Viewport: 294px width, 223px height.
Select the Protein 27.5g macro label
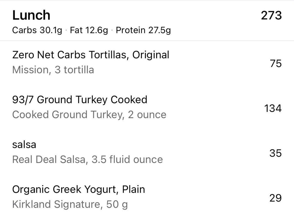143,30
